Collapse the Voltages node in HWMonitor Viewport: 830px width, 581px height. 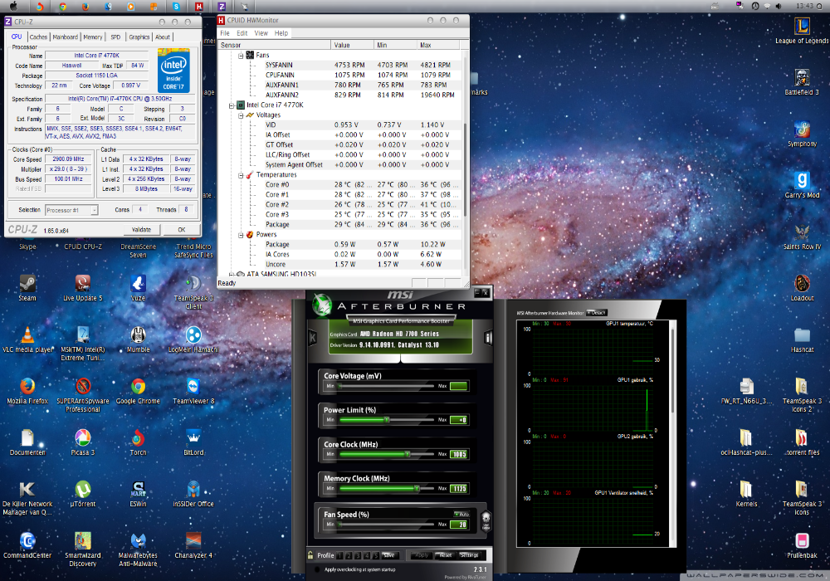coord(241,115)
